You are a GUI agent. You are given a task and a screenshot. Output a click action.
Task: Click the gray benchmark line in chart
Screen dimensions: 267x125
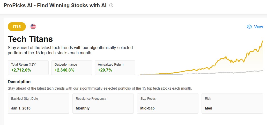(233, 73)
